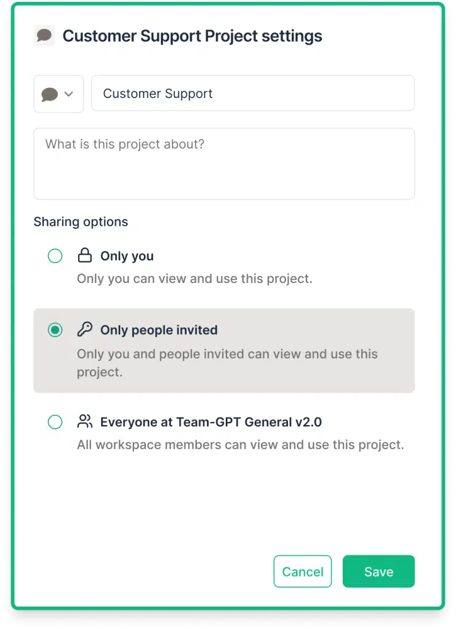Click the key icon next to Only people invited
This screenshot has height=630, width=456.
coord(85,330)
